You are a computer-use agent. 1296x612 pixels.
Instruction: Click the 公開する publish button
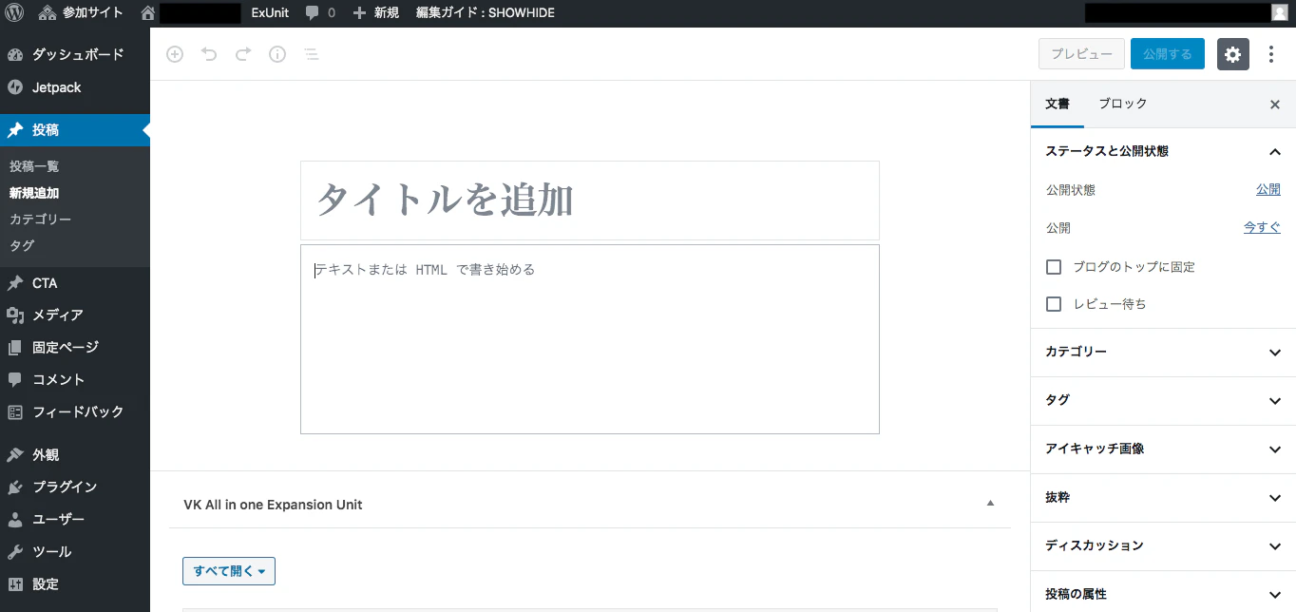(x=1168, y=54)
